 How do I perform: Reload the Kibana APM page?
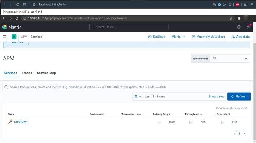(17, 18)
